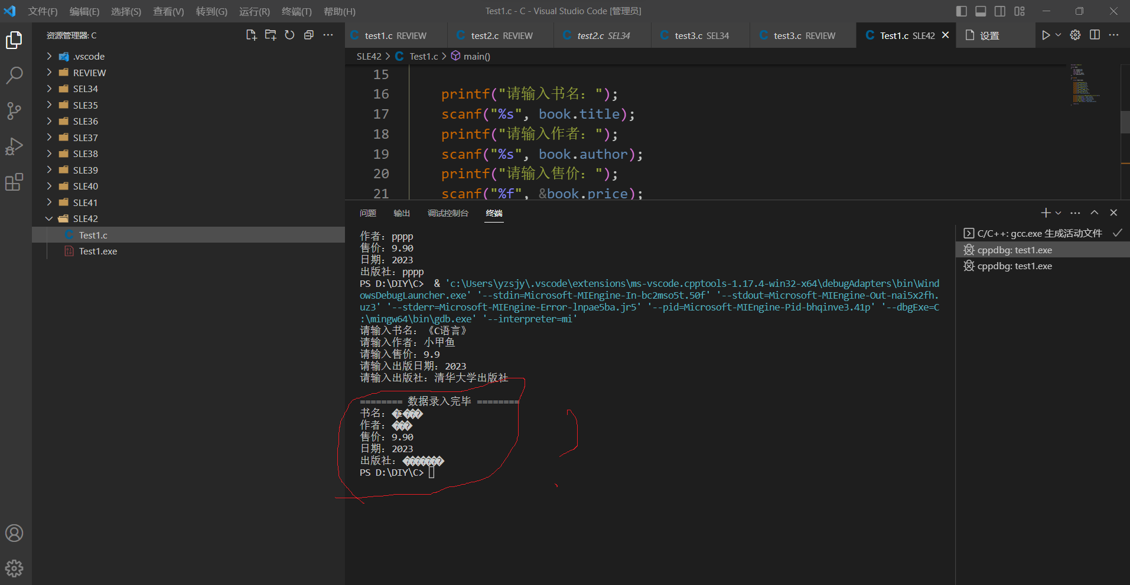
Task: Maximize the panel size with chevron up
Action: (1095, 213)
